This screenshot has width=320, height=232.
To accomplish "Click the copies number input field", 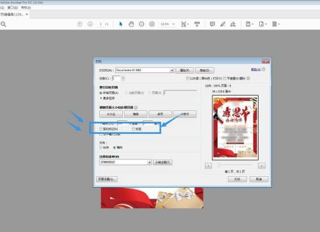I will click(116, 78).
